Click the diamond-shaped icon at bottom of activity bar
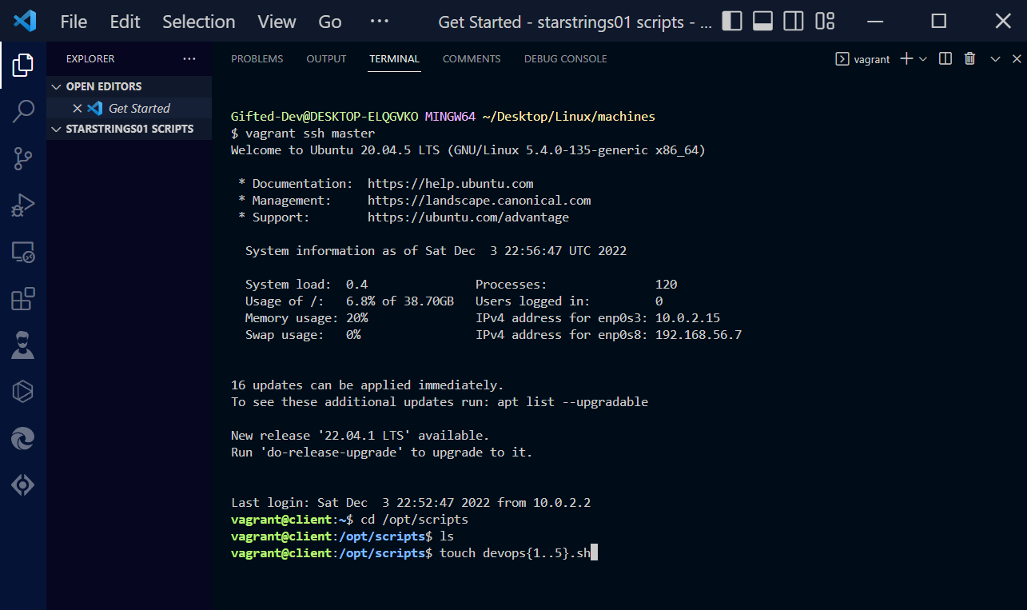This screenshot has height=610, width=1027. (x=23, y=484)
